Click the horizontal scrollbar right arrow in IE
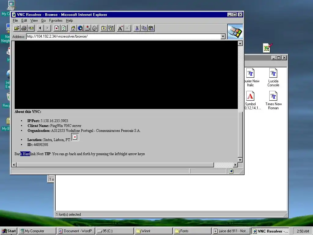 click(235, 165)
